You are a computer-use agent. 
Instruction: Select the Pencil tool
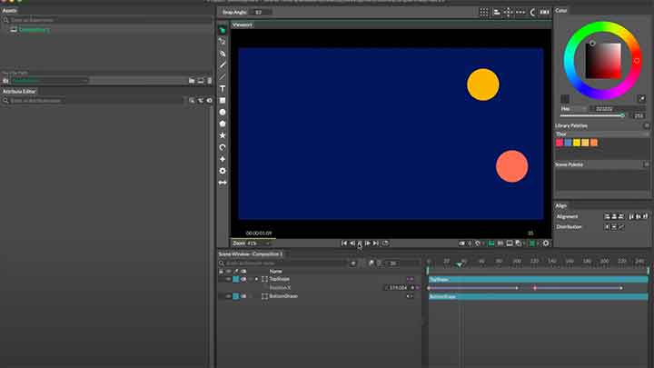[x=223, y=65]
